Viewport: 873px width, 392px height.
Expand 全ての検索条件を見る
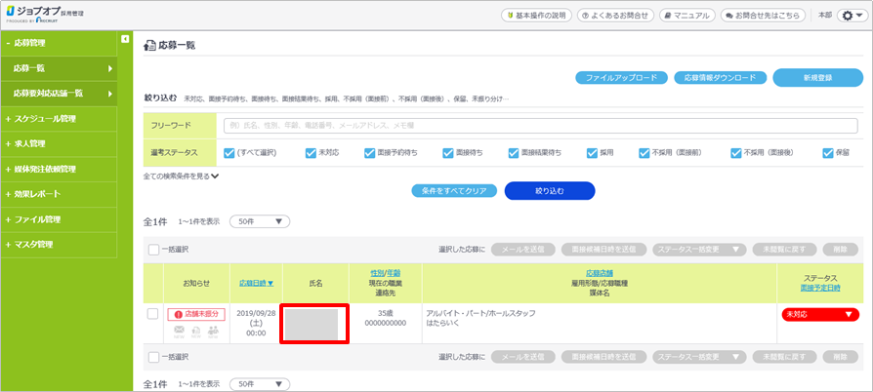[x=181, y=176]
